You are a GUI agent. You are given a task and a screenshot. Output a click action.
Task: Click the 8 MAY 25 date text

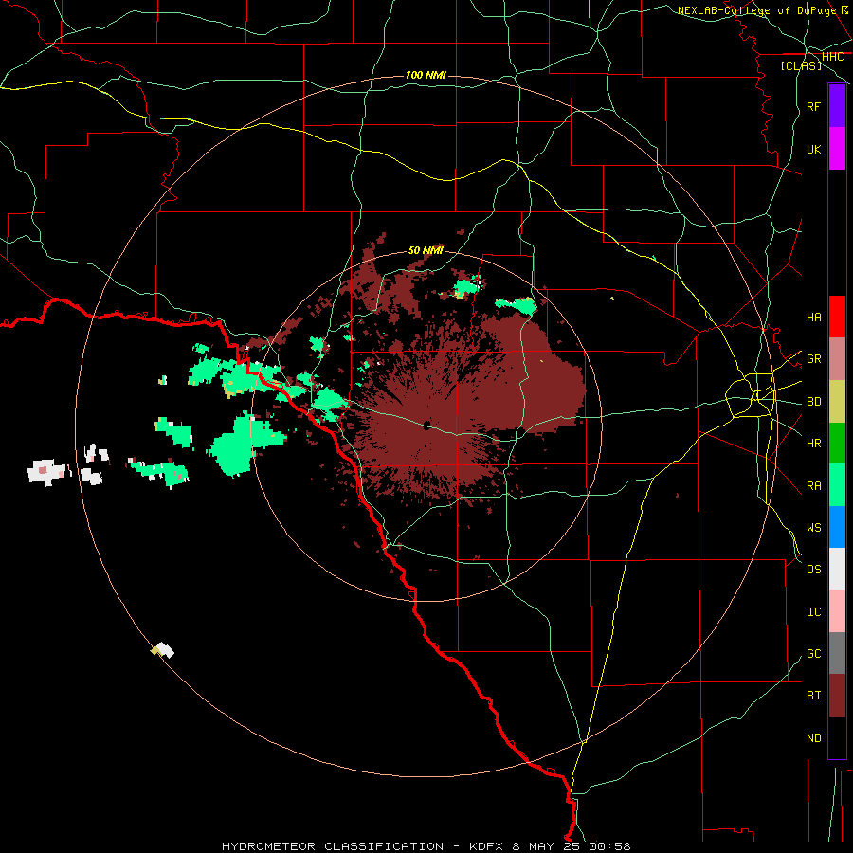pos(546,846)
